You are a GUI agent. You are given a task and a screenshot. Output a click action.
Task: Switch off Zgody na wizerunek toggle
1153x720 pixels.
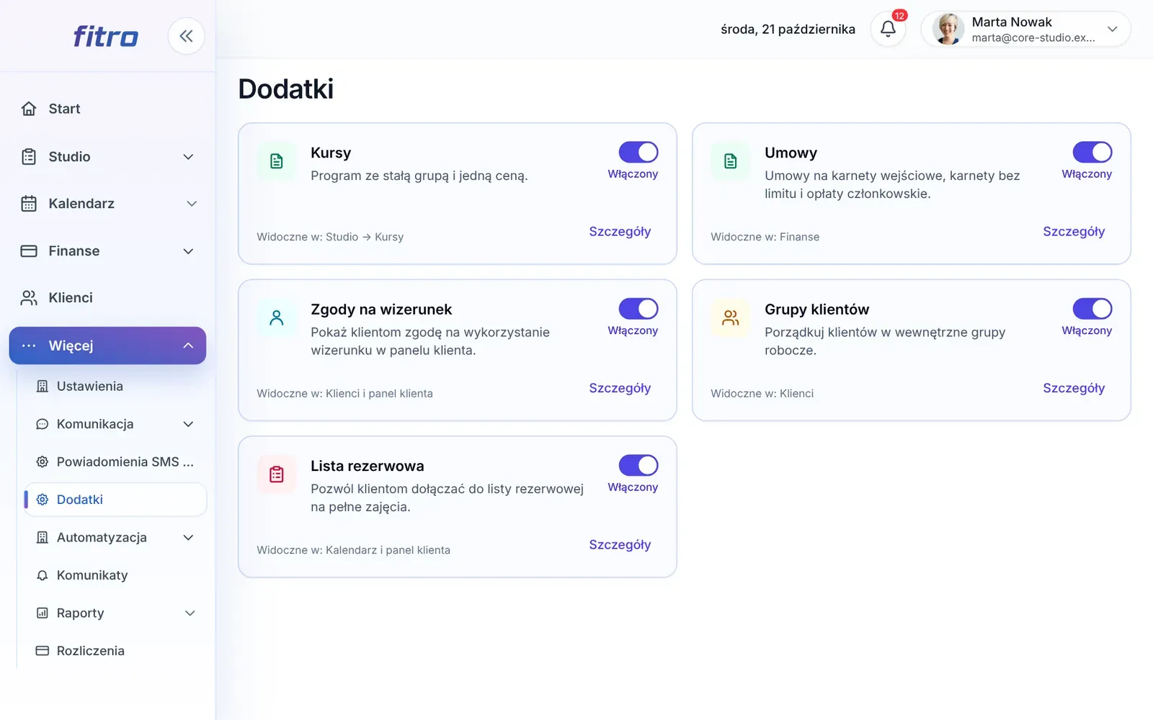coord(638,309)
